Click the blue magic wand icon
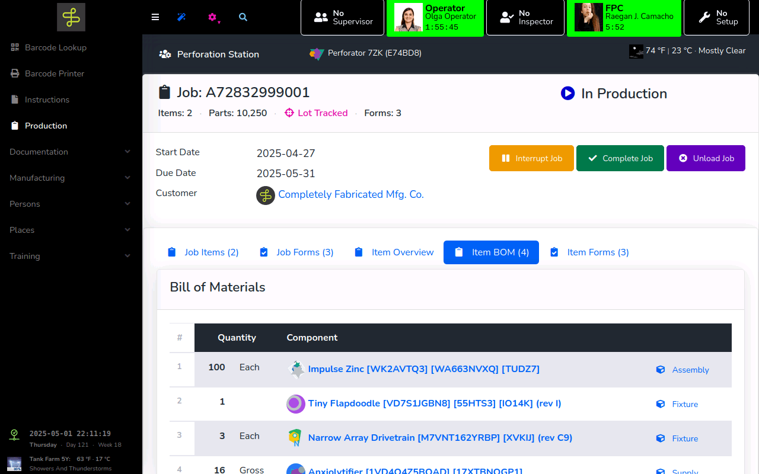759x474 pixels. 181,17
